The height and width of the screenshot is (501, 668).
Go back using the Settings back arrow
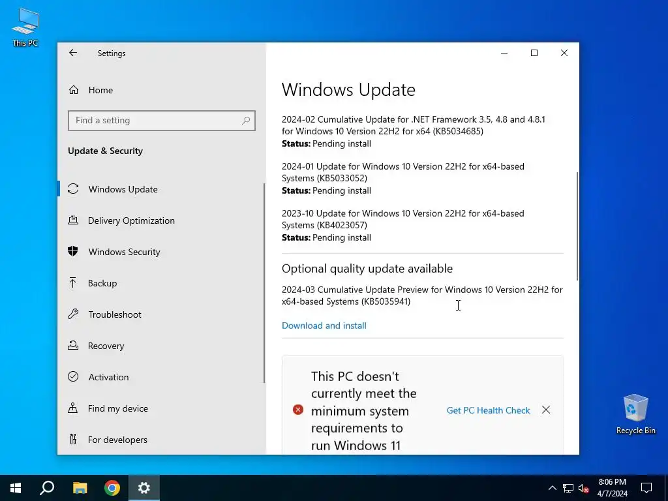73,53
